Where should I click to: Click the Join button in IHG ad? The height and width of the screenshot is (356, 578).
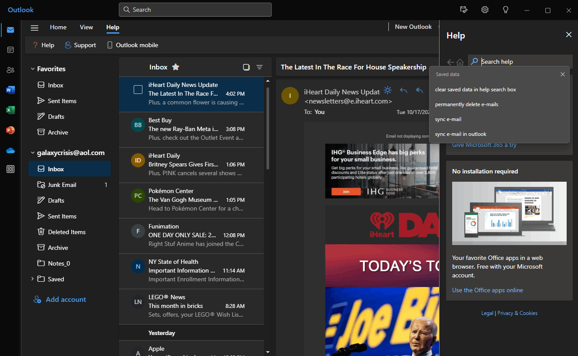[346, 191]
